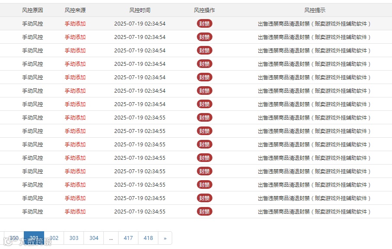
Task: Click the » next-pages arrow
Action: pyautogui.click(x=165, y=238)
